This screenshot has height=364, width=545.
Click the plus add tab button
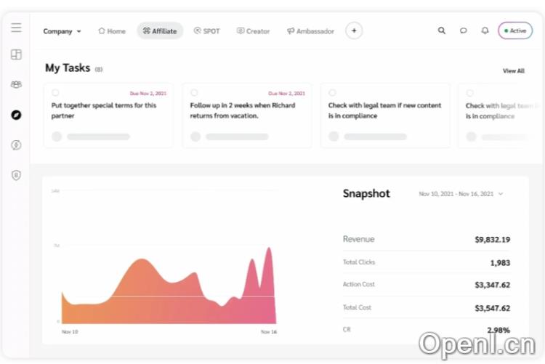point(354,31)
